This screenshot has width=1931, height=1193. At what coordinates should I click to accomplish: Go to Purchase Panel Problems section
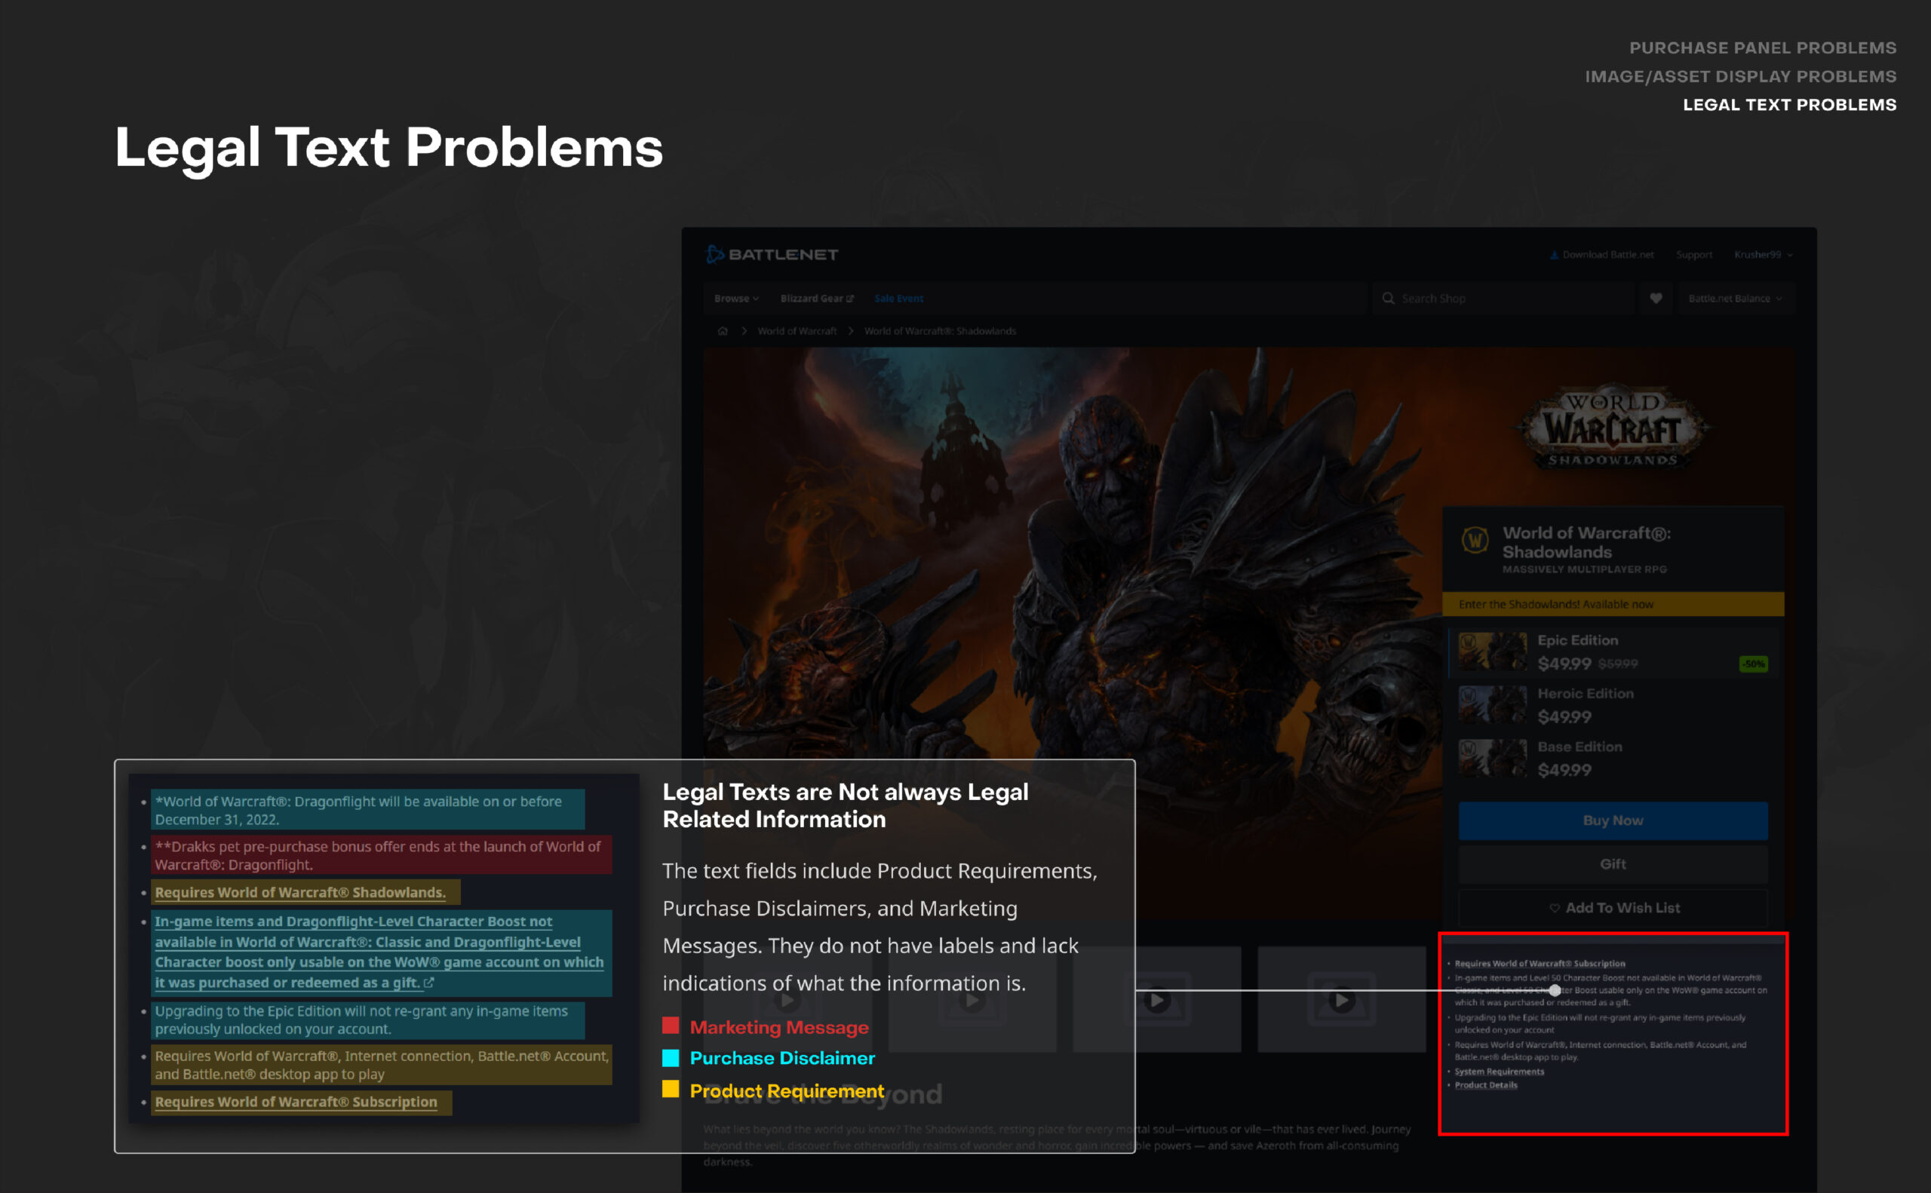(1763, 48)
